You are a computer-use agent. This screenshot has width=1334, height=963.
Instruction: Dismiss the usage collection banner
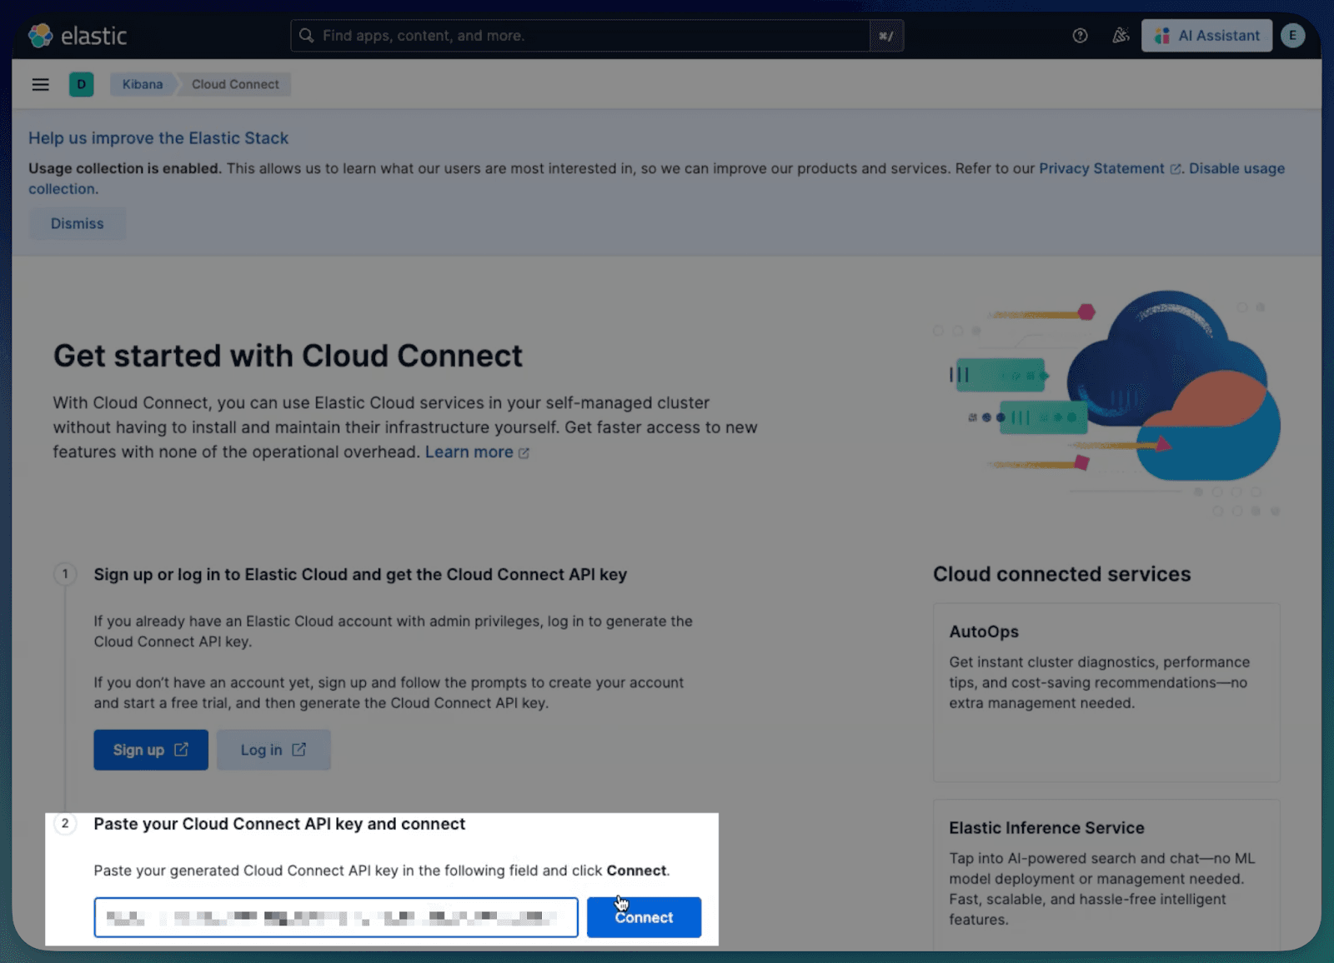click(x=77, y=223)
